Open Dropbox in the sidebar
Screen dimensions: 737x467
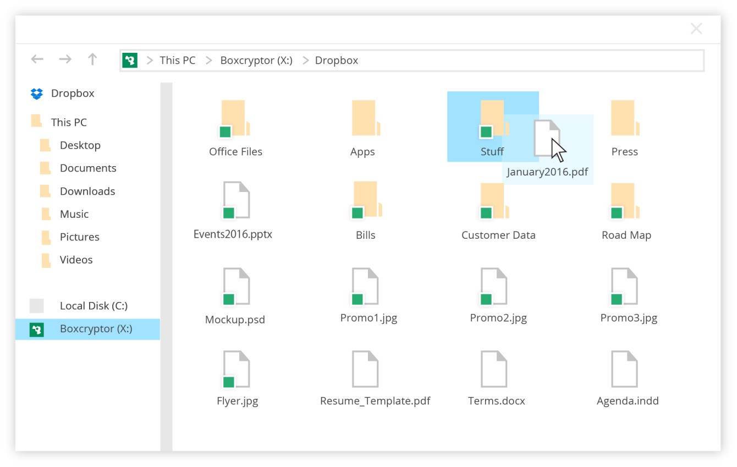72,94
